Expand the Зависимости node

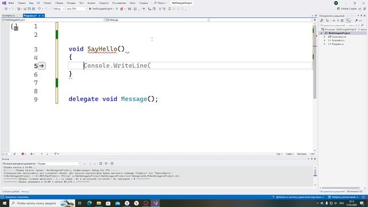(x=325, y=37)
